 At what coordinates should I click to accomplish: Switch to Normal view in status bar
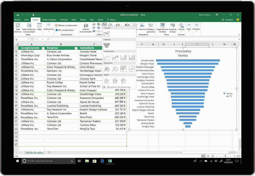pos(203,156)
